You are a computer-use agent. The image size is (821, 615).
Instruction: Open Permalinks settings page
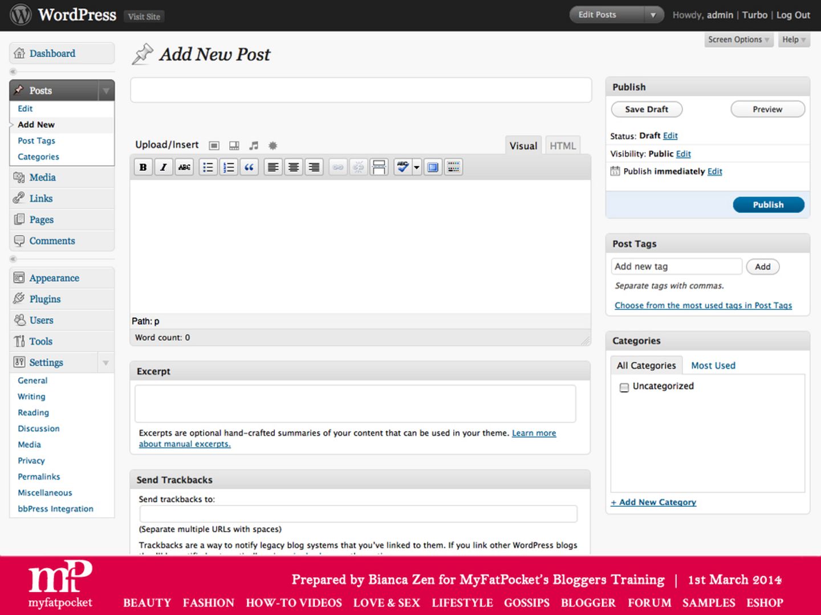point(39,477)
